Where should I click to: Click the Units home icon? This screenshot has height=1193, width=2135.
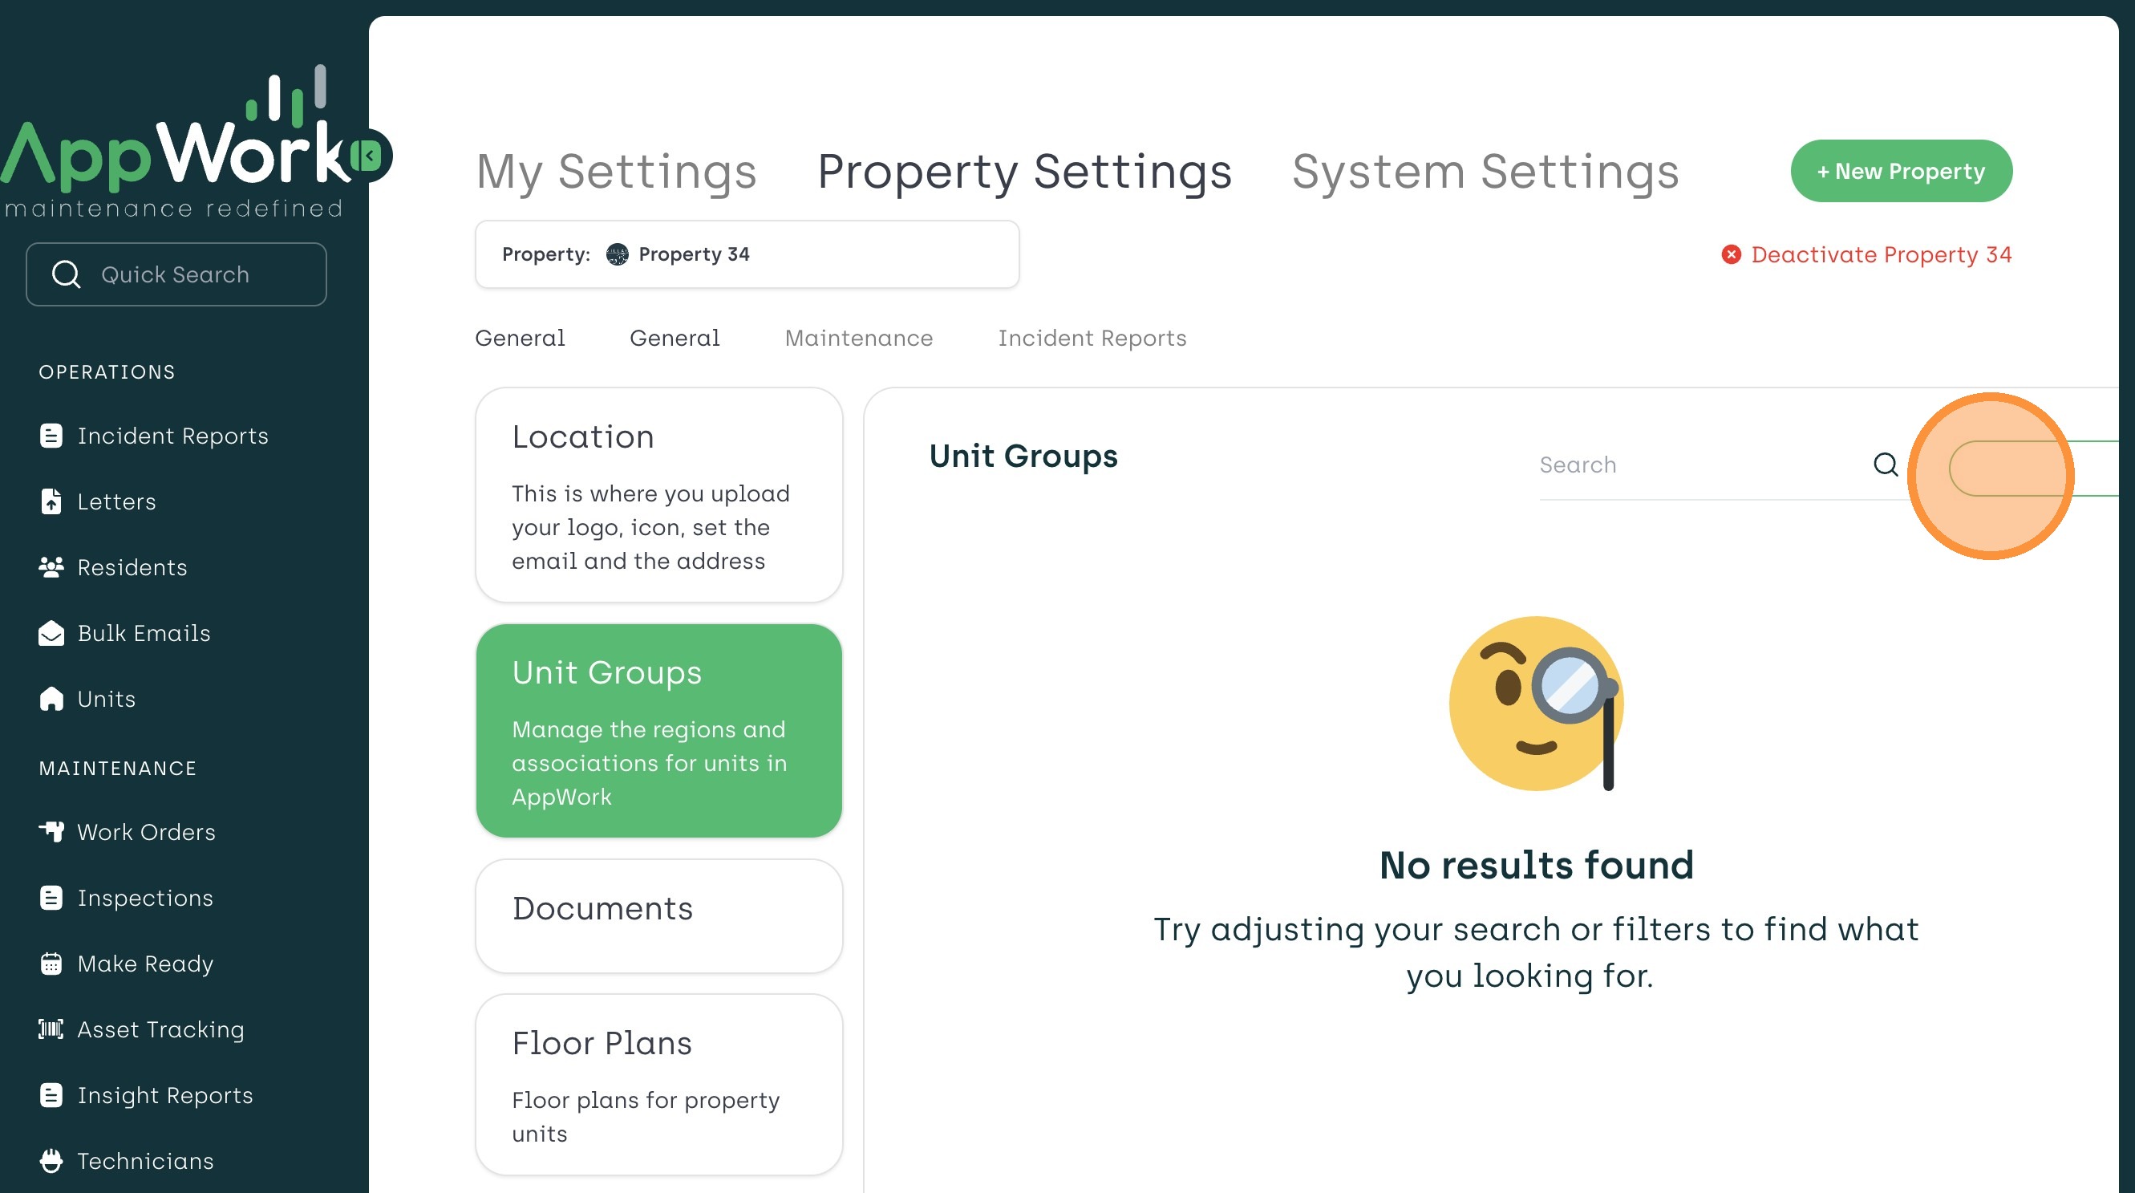tap(51, 699)
